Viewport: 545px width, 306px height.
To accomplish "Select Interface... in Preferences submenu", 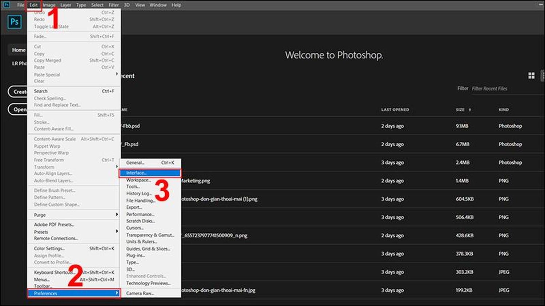I will point(150,173).
